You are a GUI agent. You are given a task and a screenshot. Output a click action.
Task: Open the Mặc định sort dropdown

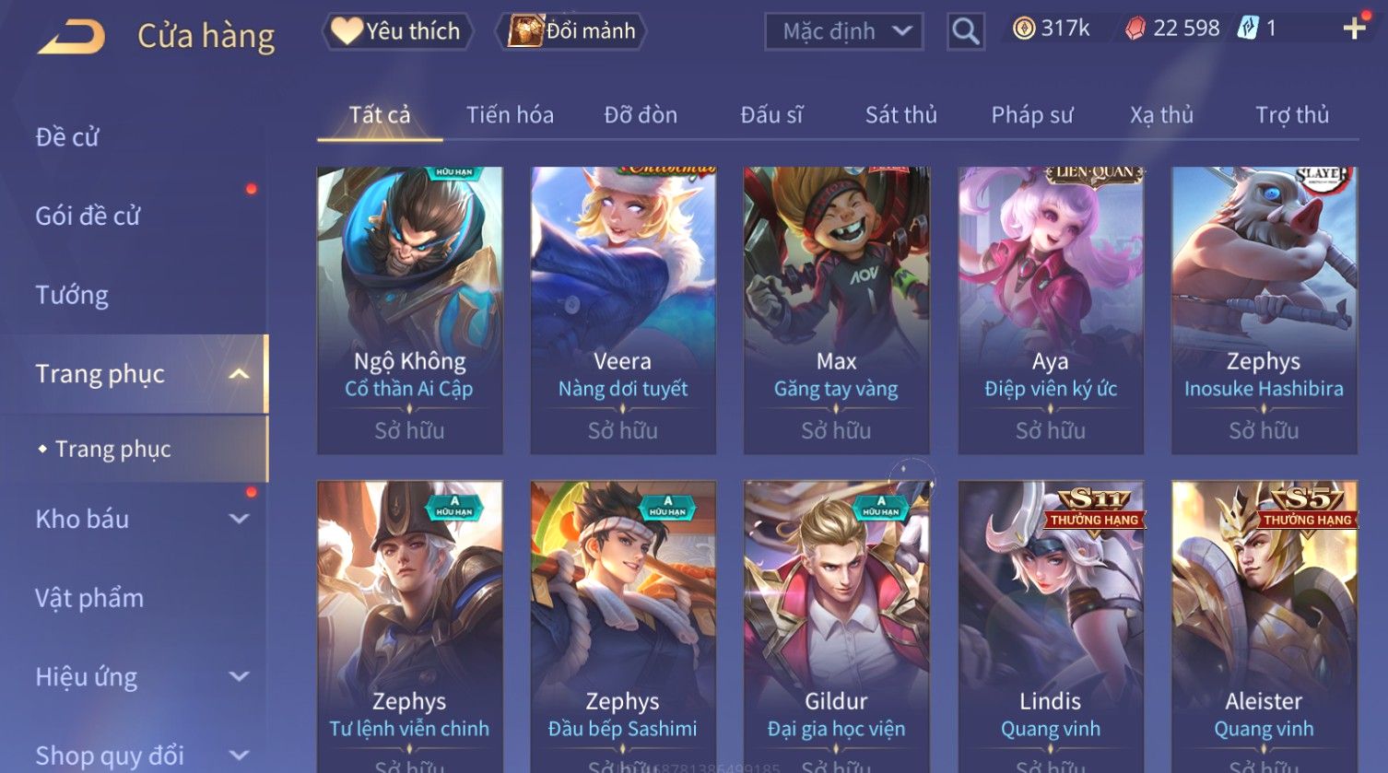[x=843, y=31]
